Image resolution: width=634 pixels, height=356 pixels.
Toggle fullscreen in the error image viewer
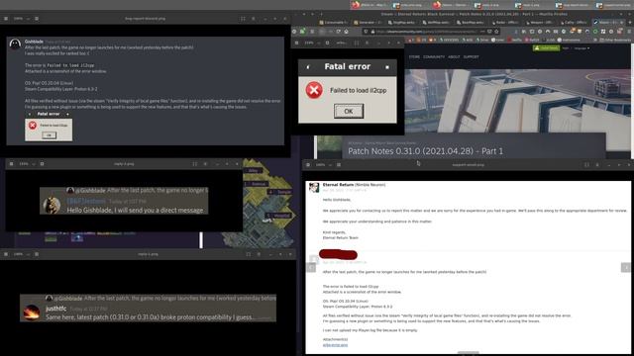pyautogui.click(x=357, y=43)
